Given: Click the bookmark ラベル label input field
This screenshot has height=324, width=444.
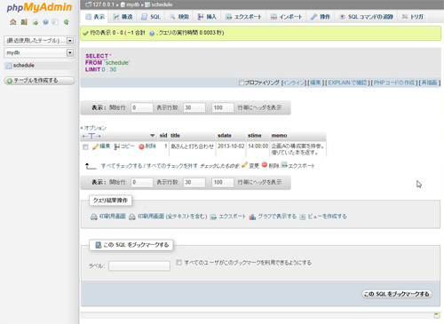Looking at the screenshot, I should pos(139,266).
